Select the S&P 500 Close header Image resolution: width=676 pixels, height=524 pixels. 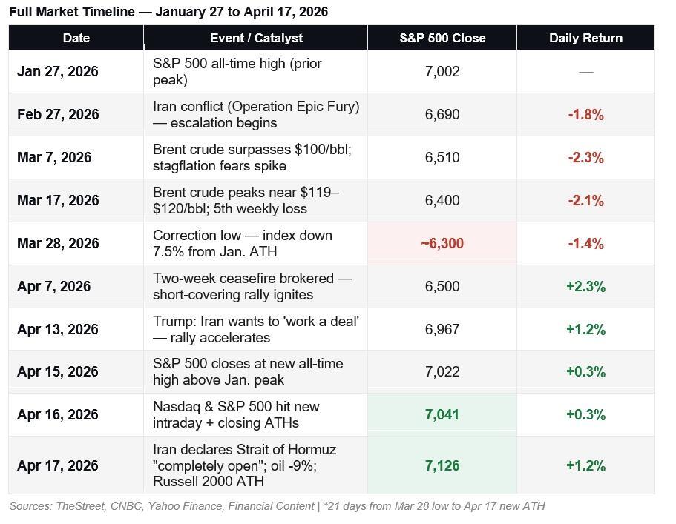(x=442, y=38)
